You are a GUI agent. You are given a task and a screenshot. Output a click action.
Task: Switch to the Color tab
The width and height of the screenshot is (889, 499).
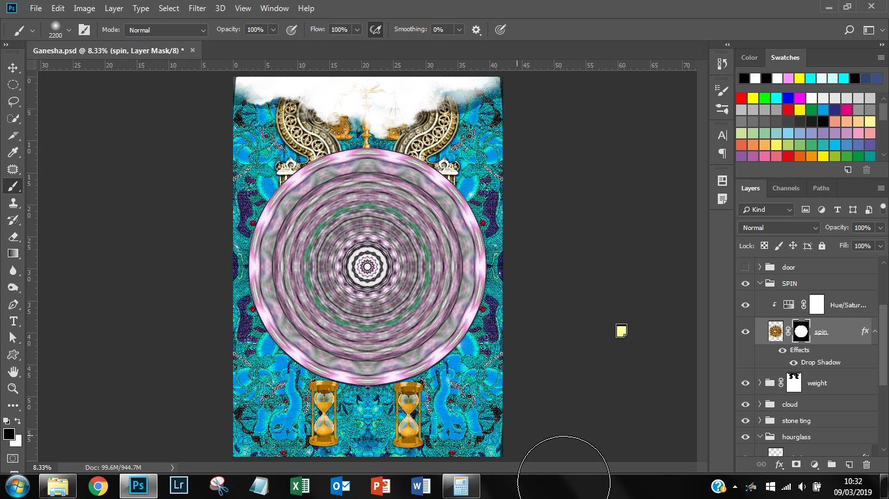[x=749, y=57]
